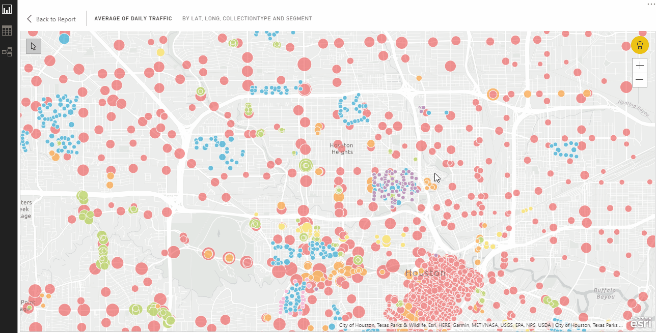Select the yellow bubble near the top-left
The height and width of the screenshot is (333, 656).
click(160, 52)
